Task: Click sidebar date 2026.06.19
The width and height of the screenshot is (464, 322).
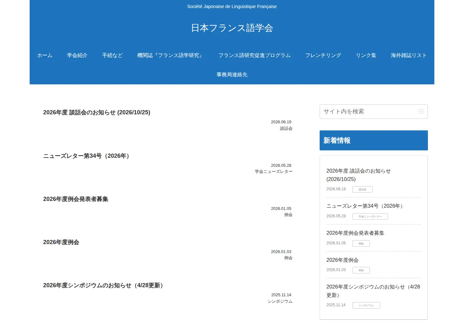Action: 336,189
